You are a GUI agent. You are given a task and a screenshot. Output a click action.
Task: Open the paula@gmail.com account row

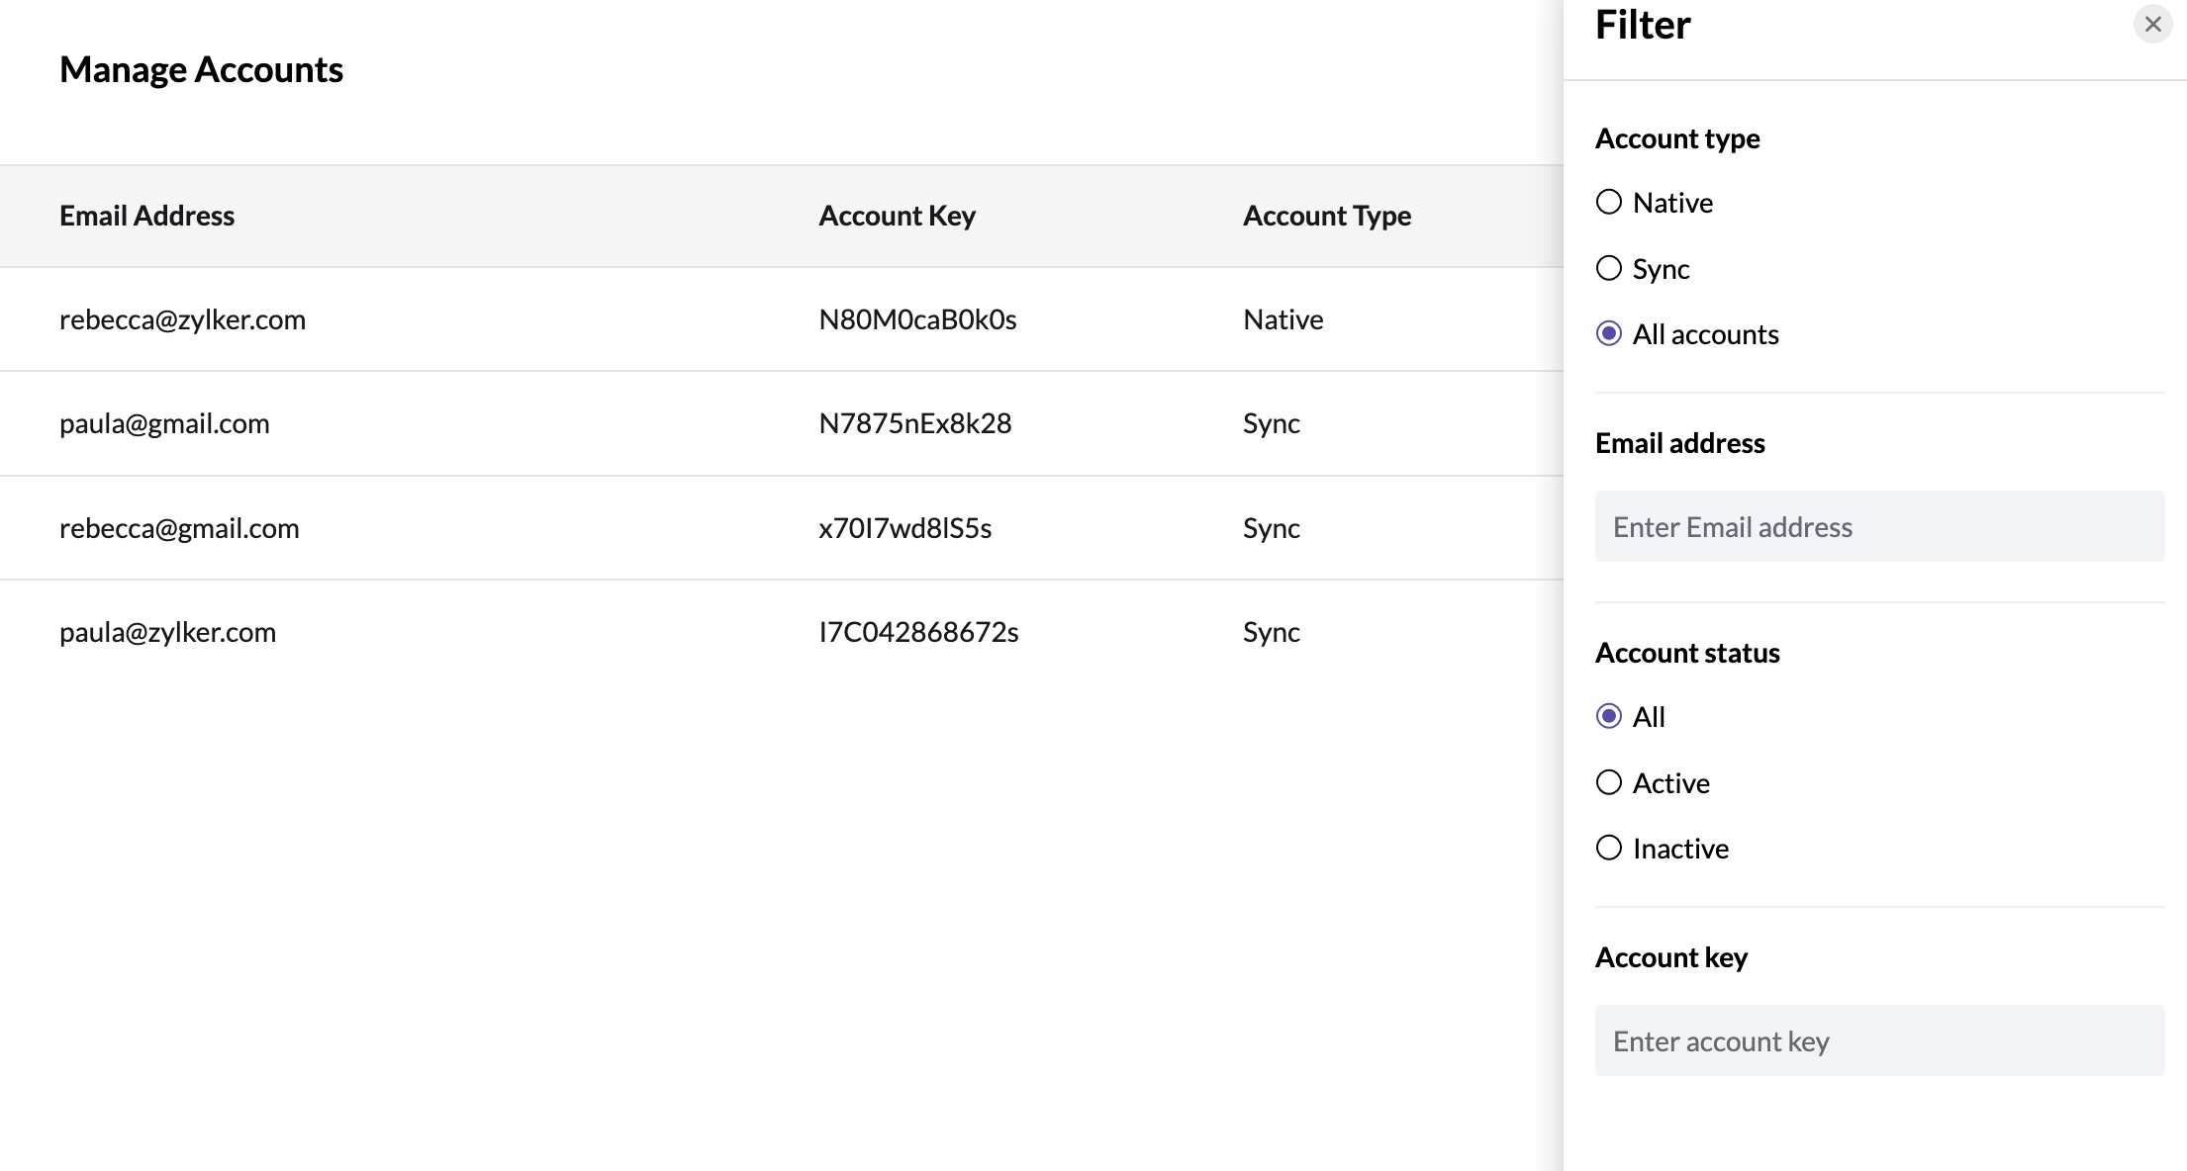click(164, 423)
